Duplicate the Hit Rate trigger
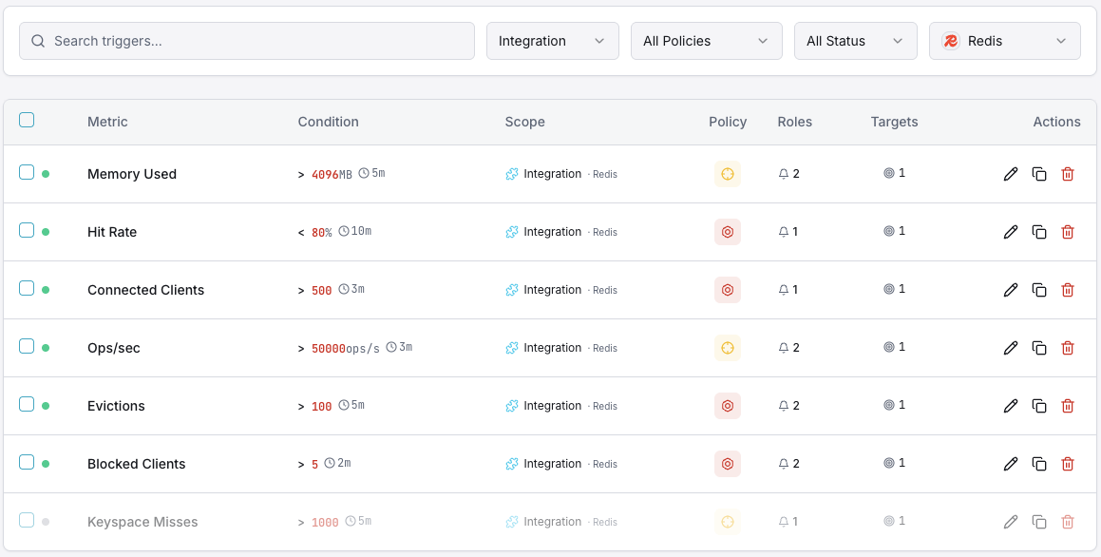 click(1039, 231)
